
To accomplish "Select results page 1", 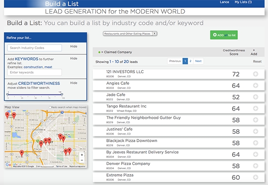I will point(185,61).
